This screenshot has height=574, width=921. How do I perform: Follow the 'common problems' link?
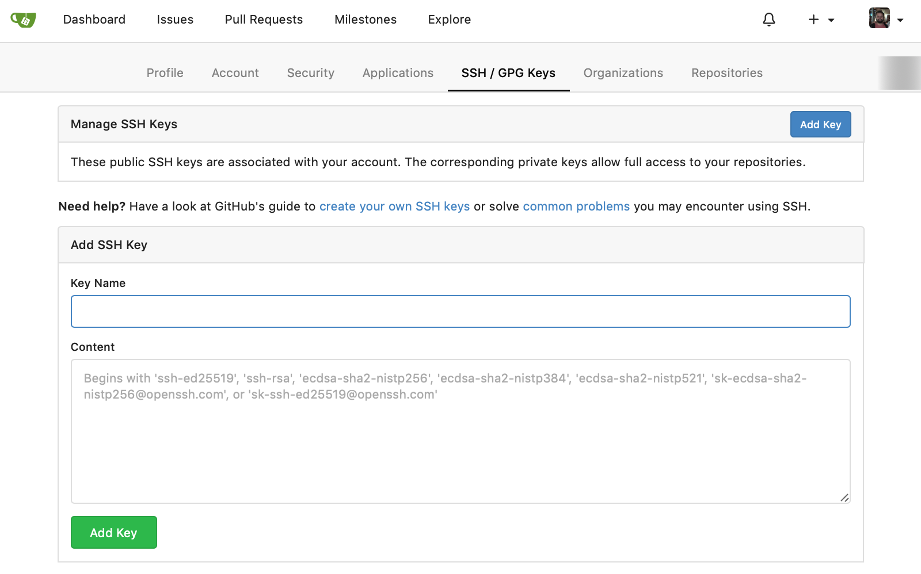tap(576, 206)
